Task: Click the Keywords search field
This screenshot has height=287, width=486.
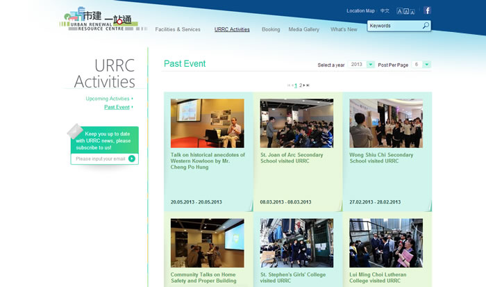Action: pos(393,26)
